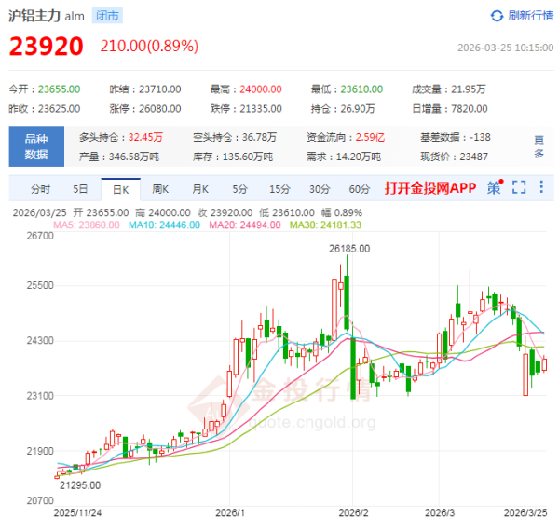Viewport: 559px width, 518px height.
Task: Click the tall green candlestick under 26185.00
Action: tap(347, 303)
